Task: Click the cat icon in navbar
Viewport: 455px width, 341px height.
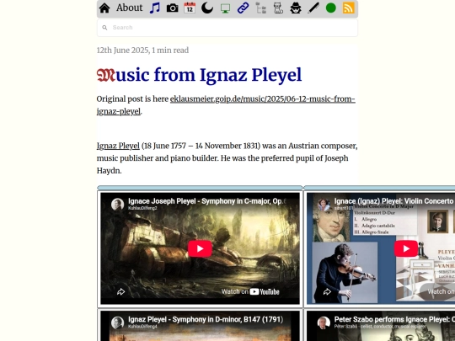Action: click(278, 8)
